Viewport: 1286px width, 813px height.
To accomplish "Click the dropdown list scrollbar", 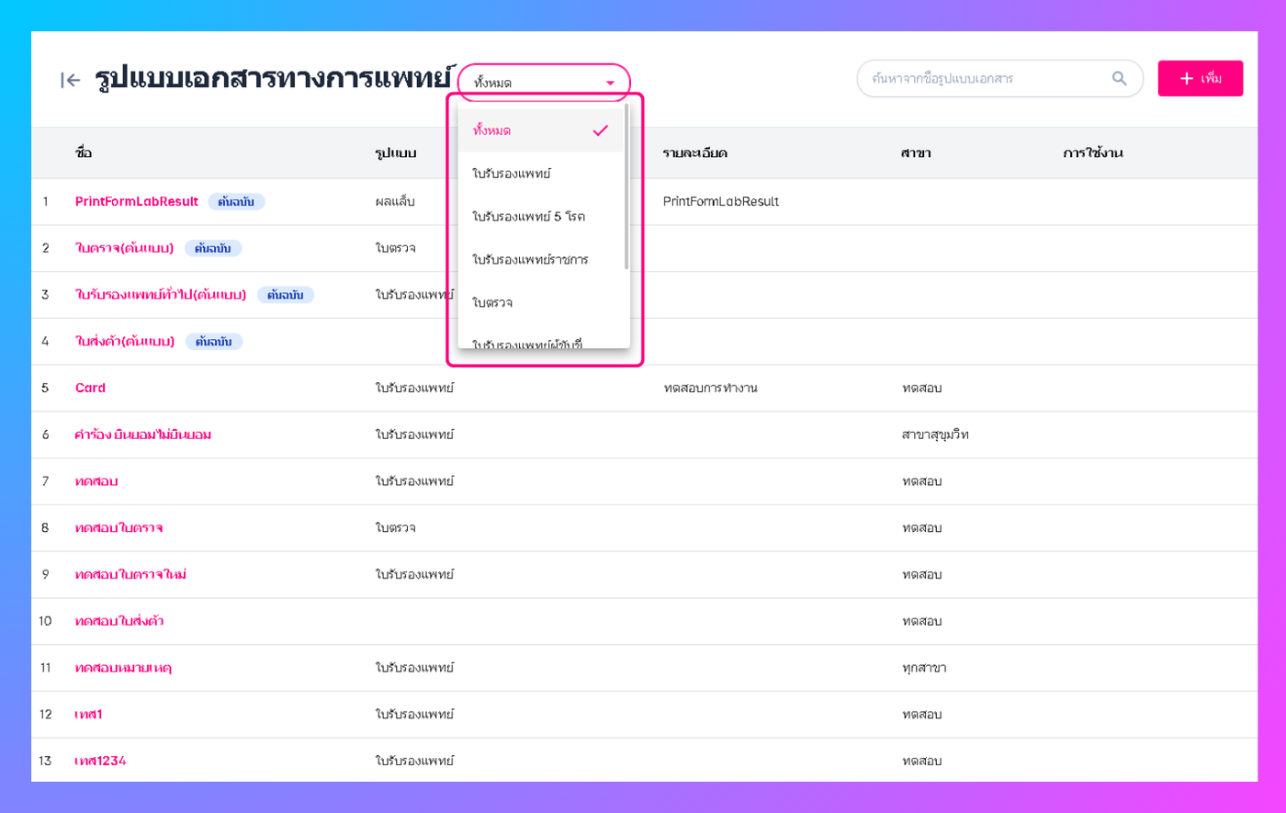I will tap(626, 186).
